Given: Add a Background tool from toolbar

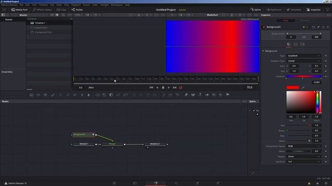Looking at the screenshot, I should 32,95.
